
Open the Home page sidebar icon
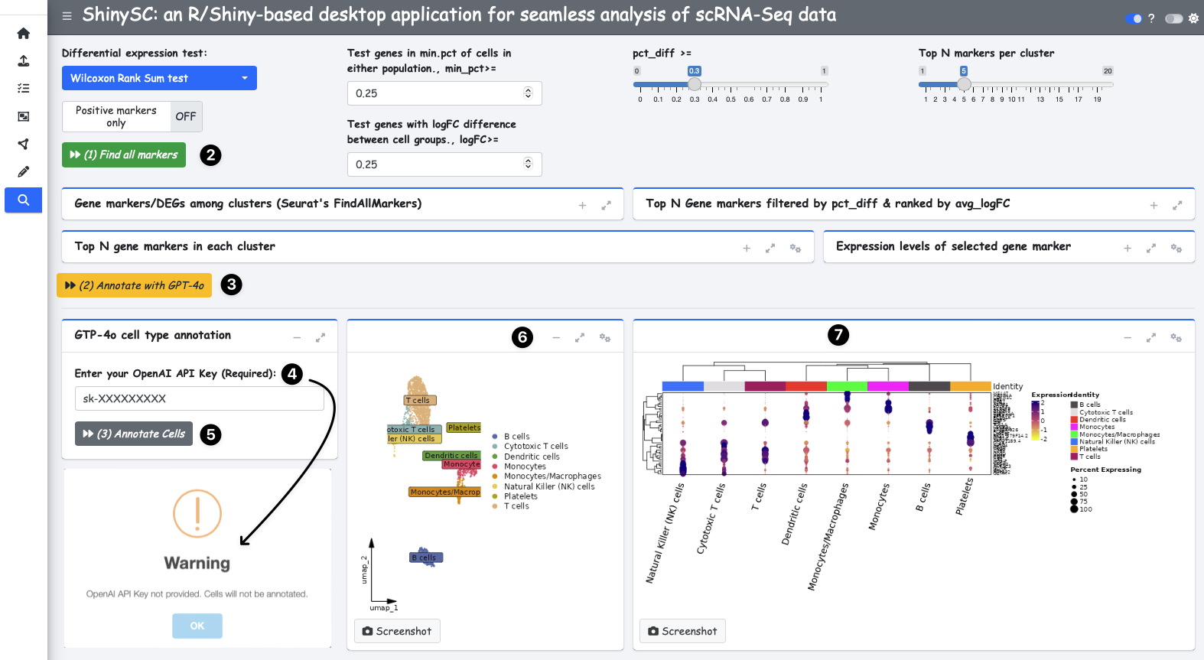coord(23,34)
